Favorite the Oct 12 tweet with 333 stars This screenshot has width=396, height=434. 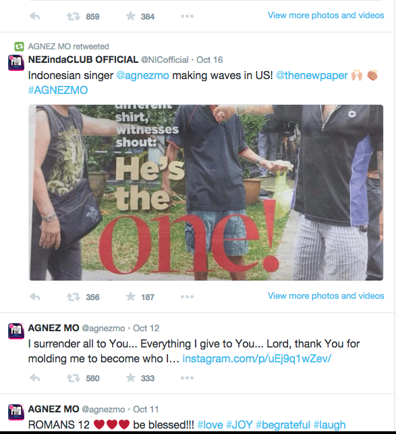[x=131, y=377]
